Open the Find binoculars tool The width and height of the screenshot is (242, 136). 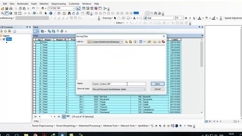coord(69,13)
